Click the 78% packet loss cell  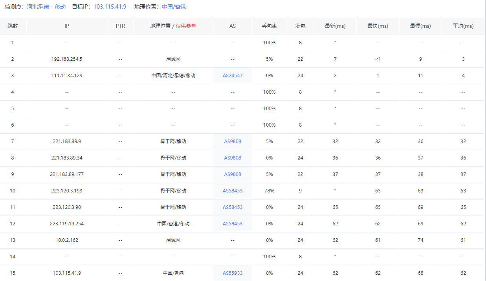(x=269, y=191)
